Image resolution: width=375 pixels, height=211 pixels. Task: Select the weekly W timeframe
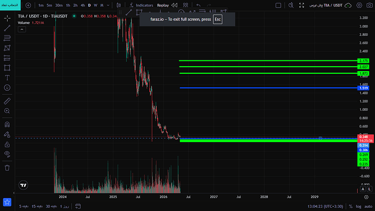[96, 5]
